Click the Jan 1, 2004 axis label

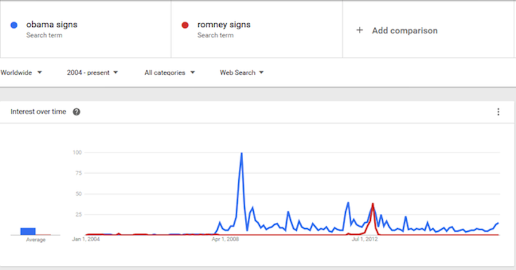86,239
